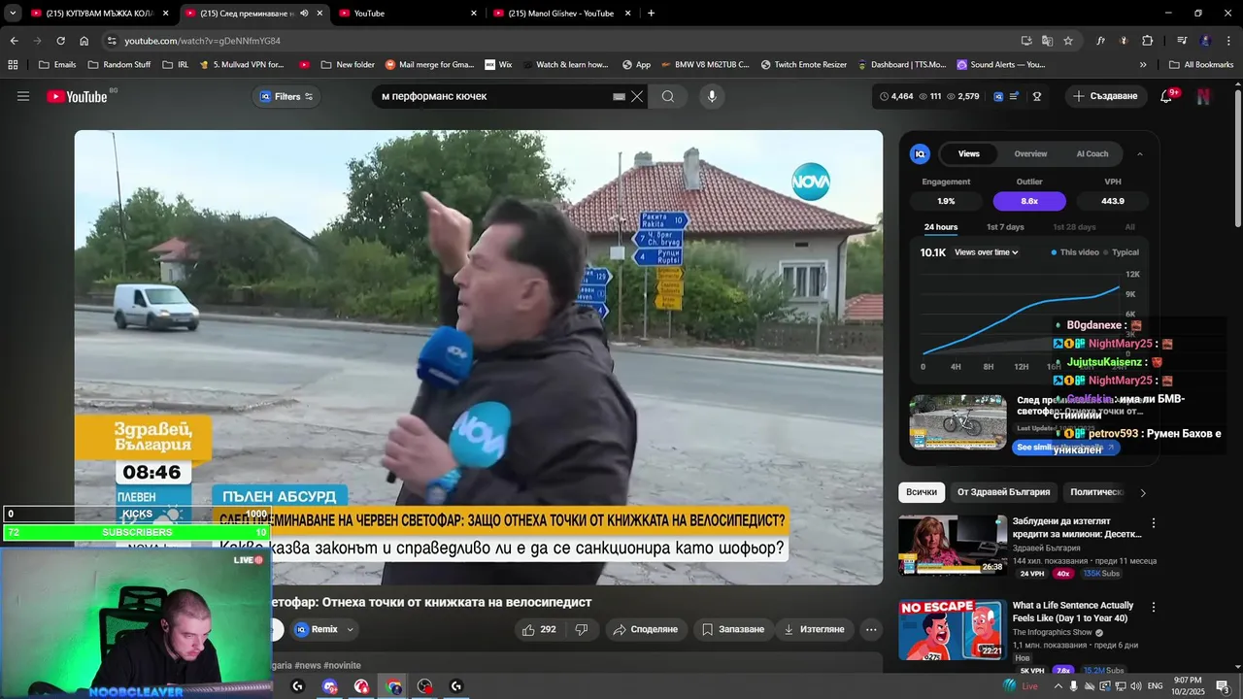
Task: Click the Създаване create button
Action: [1105, 96]
